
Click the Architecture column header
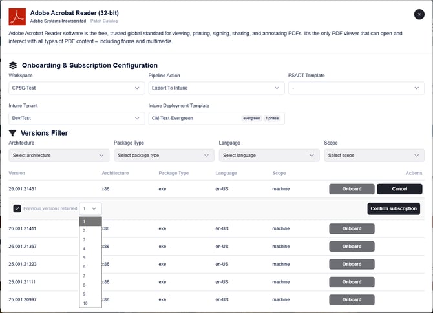coord(115,173)
